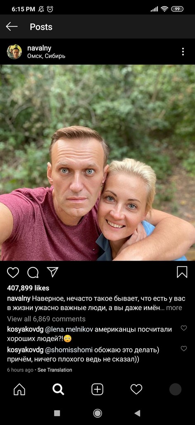The width and height of the screenshot is (195, 425).
Task: Tap the Омск, Сибирь location label
Action: 46,56
